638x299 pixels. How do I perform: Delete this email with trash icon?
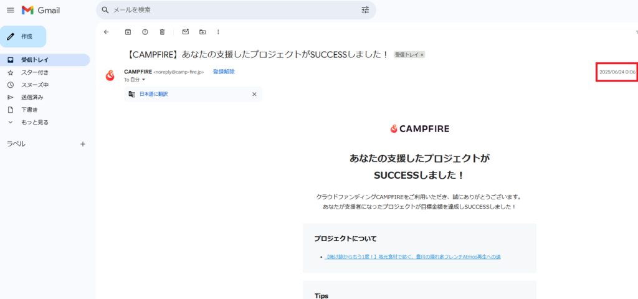162,32
